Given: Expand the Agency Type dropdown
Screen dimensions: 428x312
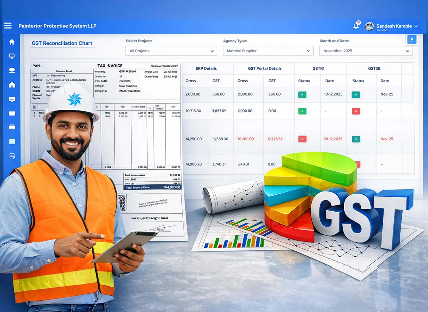Looking at the screenshot, I should 268,51.
